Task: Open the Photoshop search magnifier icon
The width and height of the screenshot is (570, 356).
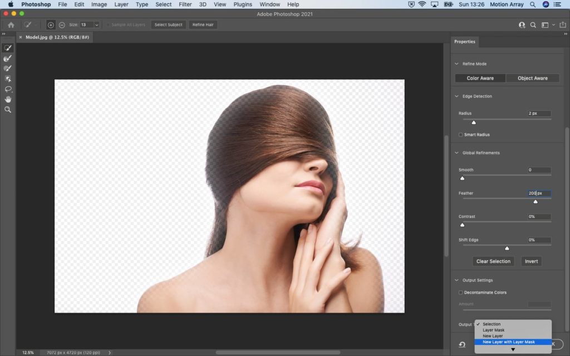Action: [x=533, y=24]
